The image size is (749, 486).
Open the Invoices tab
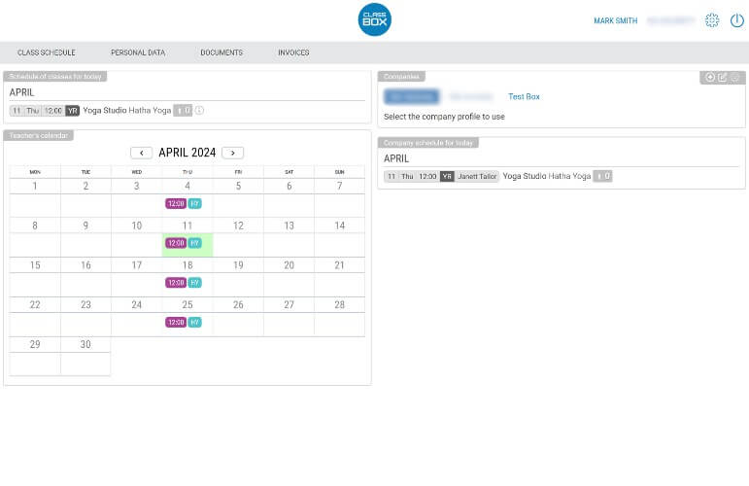(293, 52)
